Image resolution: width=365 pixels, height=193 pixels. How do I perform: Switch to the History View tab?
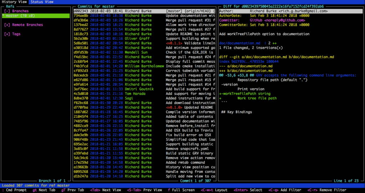[14, 2]
